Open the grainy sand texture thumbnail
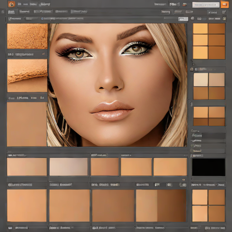The width and height of the screenshot is (232, 232). (x=27, y=36)
